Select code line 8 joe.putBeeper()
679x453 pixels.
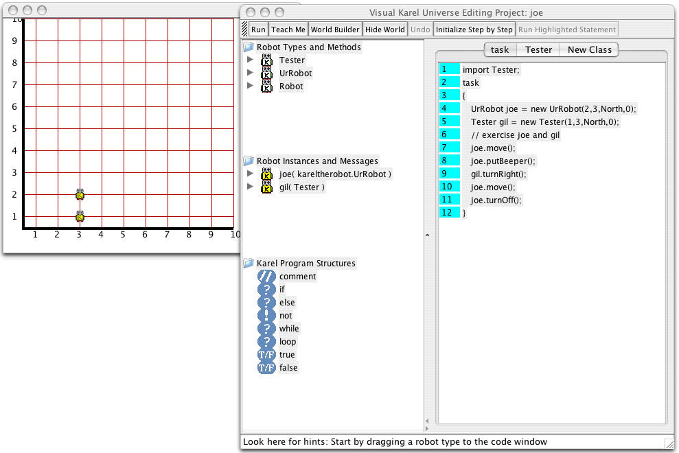(503, 161)
